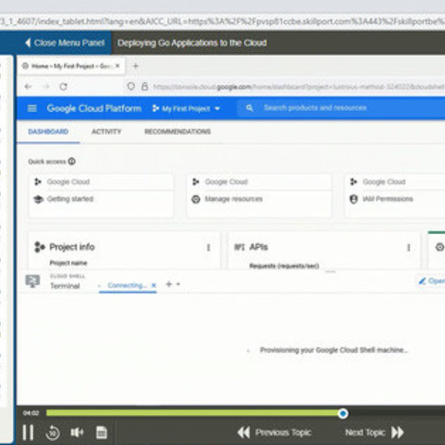Click the volume speaker icon
Viewport: 445px width, 445px height.
tap(77, 432)
